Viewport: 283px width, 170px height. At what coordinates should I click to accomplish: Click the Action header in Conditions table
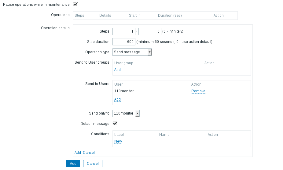(x=213, y=135)
